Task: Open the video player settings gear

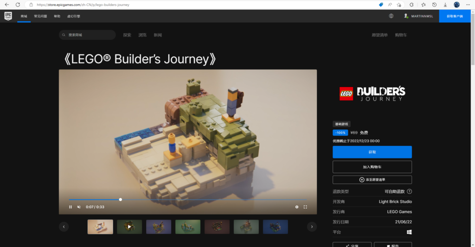Action: (x=297, y=207)
